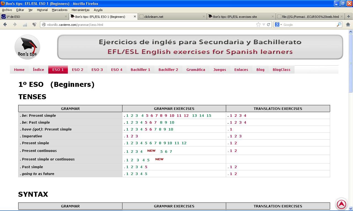Open the Marcadores menu
Screen dimensions: 353x211
click(x=60, y=10)
